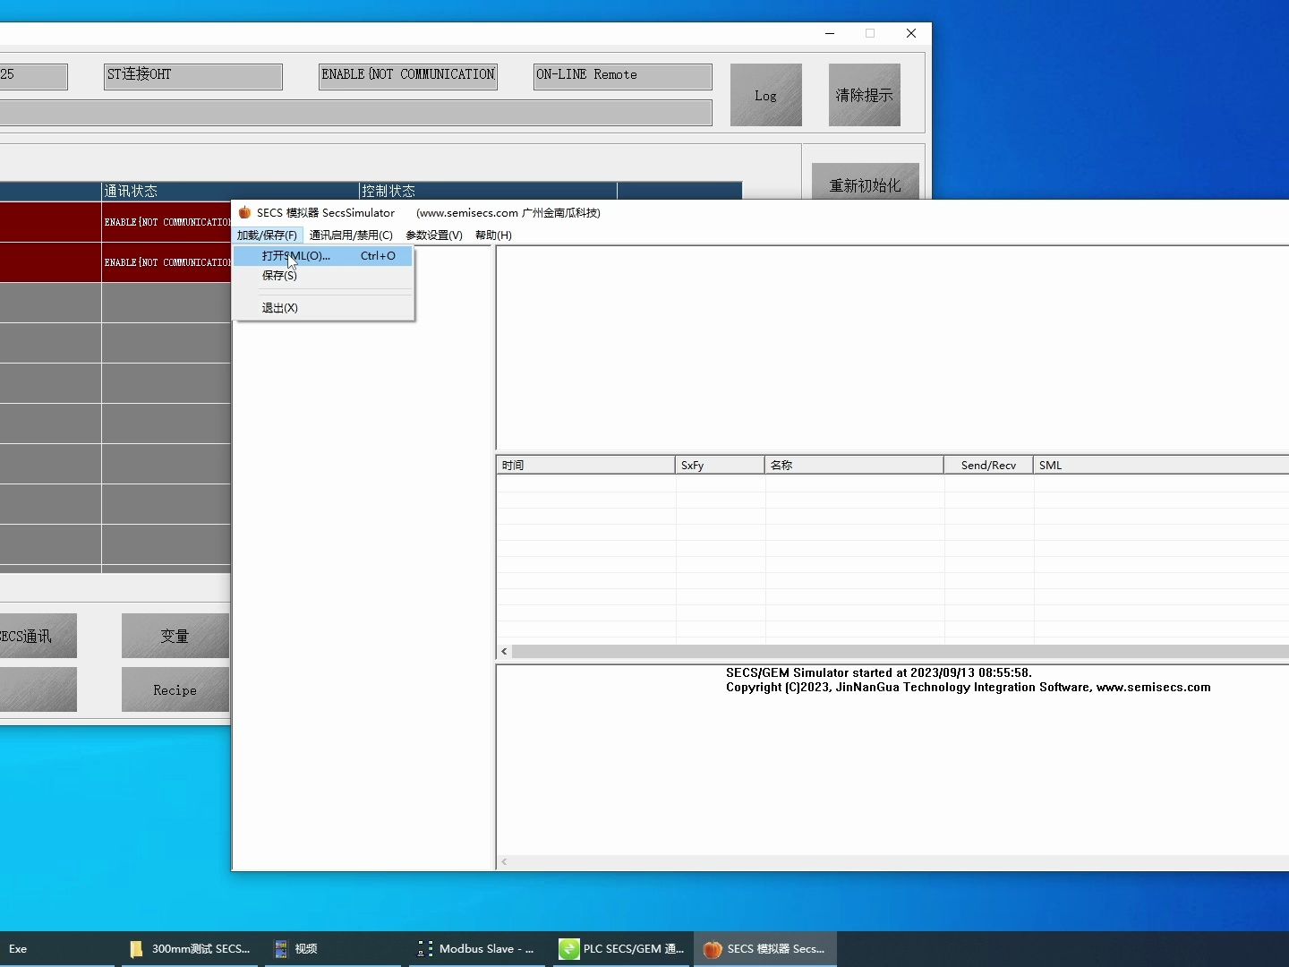1289x967 pixels.
Task: Click the 300mm测试 SECS folder taskbar icon
Action: click(190, 949)
